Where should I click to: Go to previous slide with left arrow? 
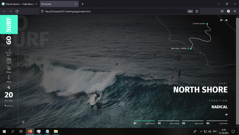tap(221, 20)
